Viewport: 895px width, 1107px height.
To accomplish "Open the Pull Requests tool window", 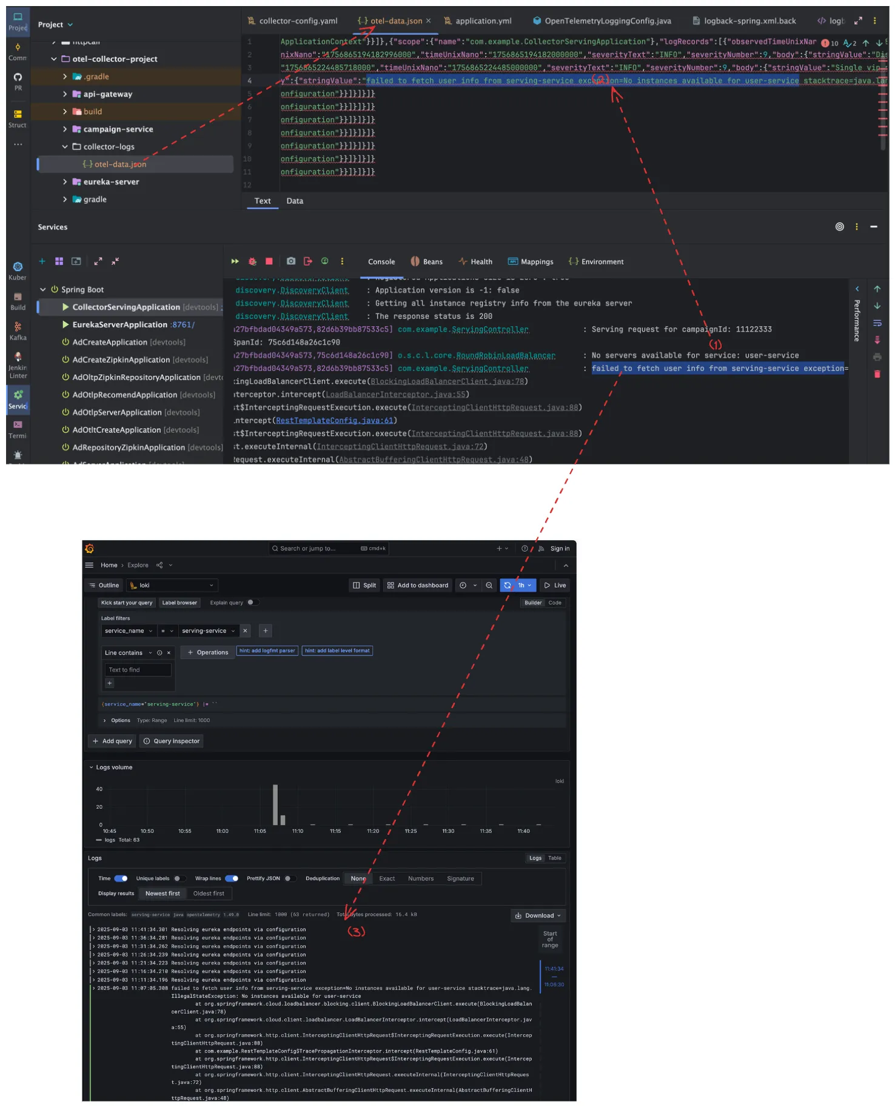I will pyautogui.click(x=18, y=82).
